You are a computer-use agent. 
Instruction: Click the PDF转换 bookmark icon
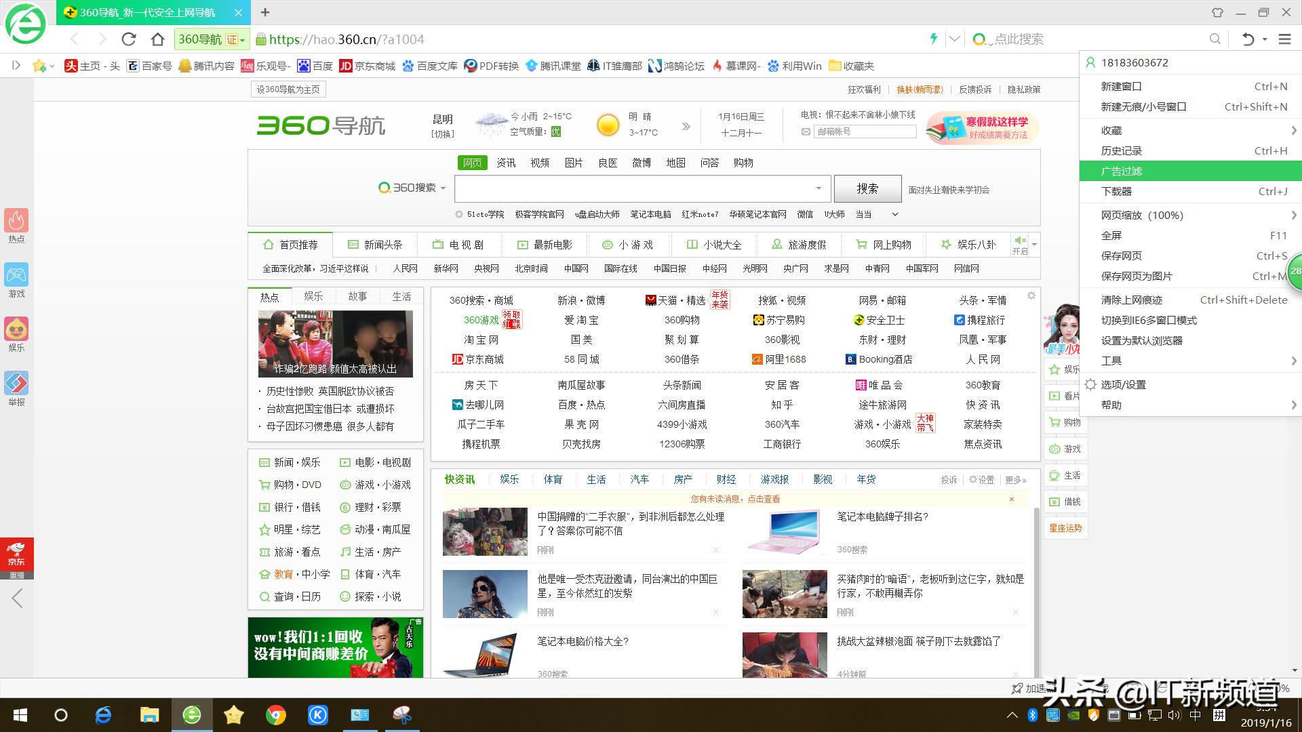tap(471, 66)
